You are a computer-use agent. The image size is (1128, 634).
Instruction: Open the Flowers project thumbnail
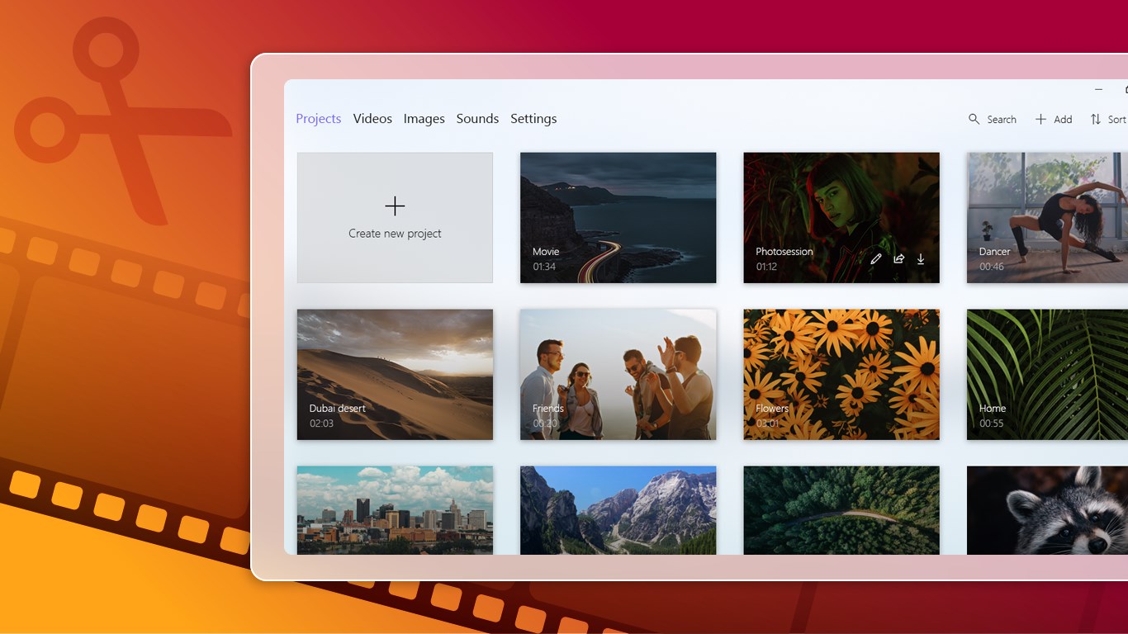841,375
